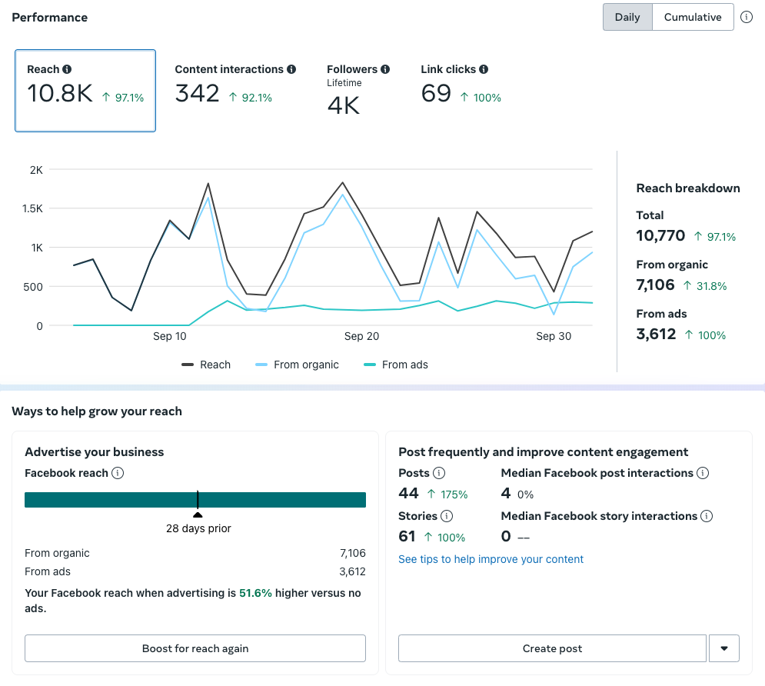Toggle the From organic legend series
Image resolution: width=765 pixels, height=686 pixels.
pos(297,365)
